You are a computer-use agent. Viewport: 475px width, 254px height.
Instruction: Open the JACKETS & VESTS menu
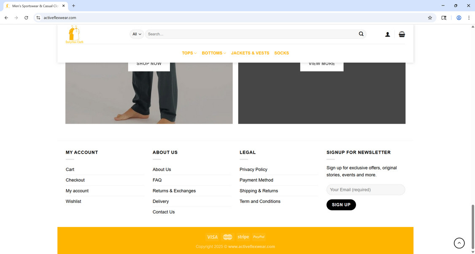(x=250, y=53)
